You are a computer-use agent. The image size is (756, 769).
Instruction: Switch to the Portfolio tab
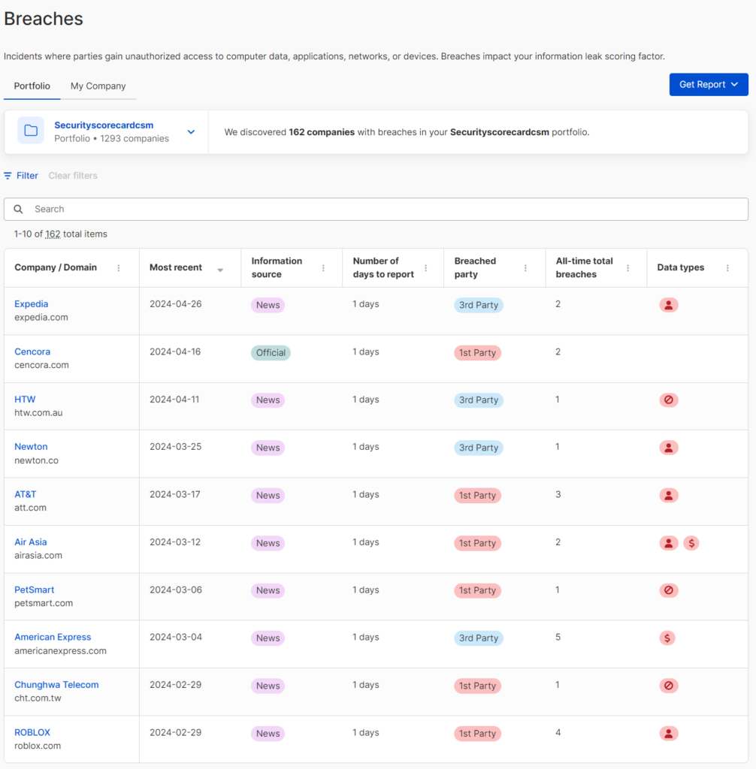32,86
